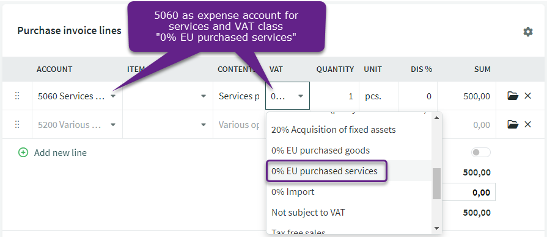Click the folder icon on the 5060 Services row
547x237 pixels.
coord(512,96)
